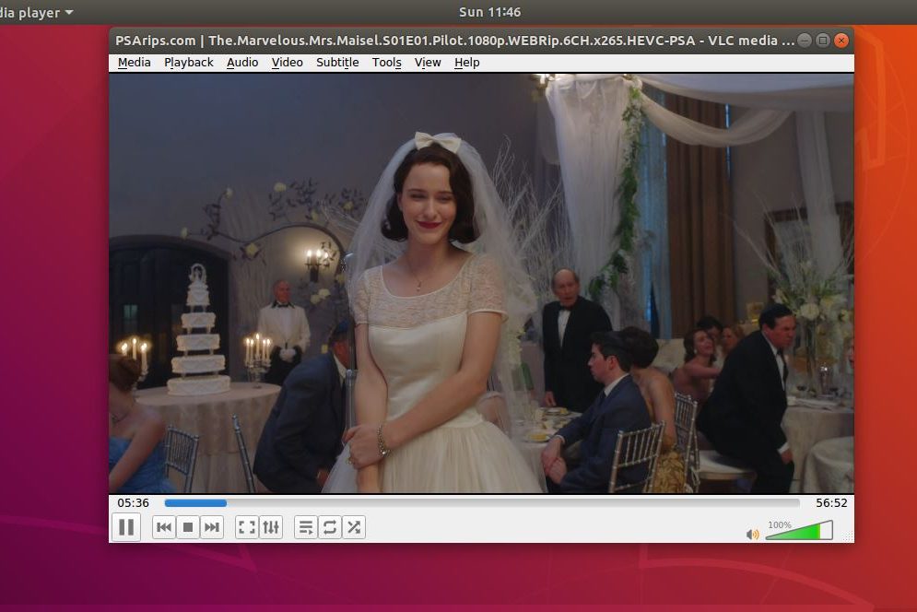Toggle loop repeat mode
Image resolution: width=917 pixels, height=612 pixels.
tap(329, 527)
